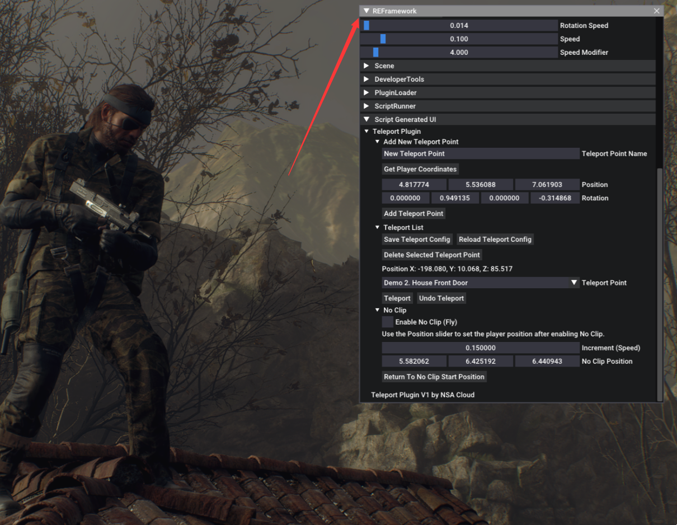
Task: Select third Rotation field 0.000000
Action: pyautogui.click(x=505, y=198)
